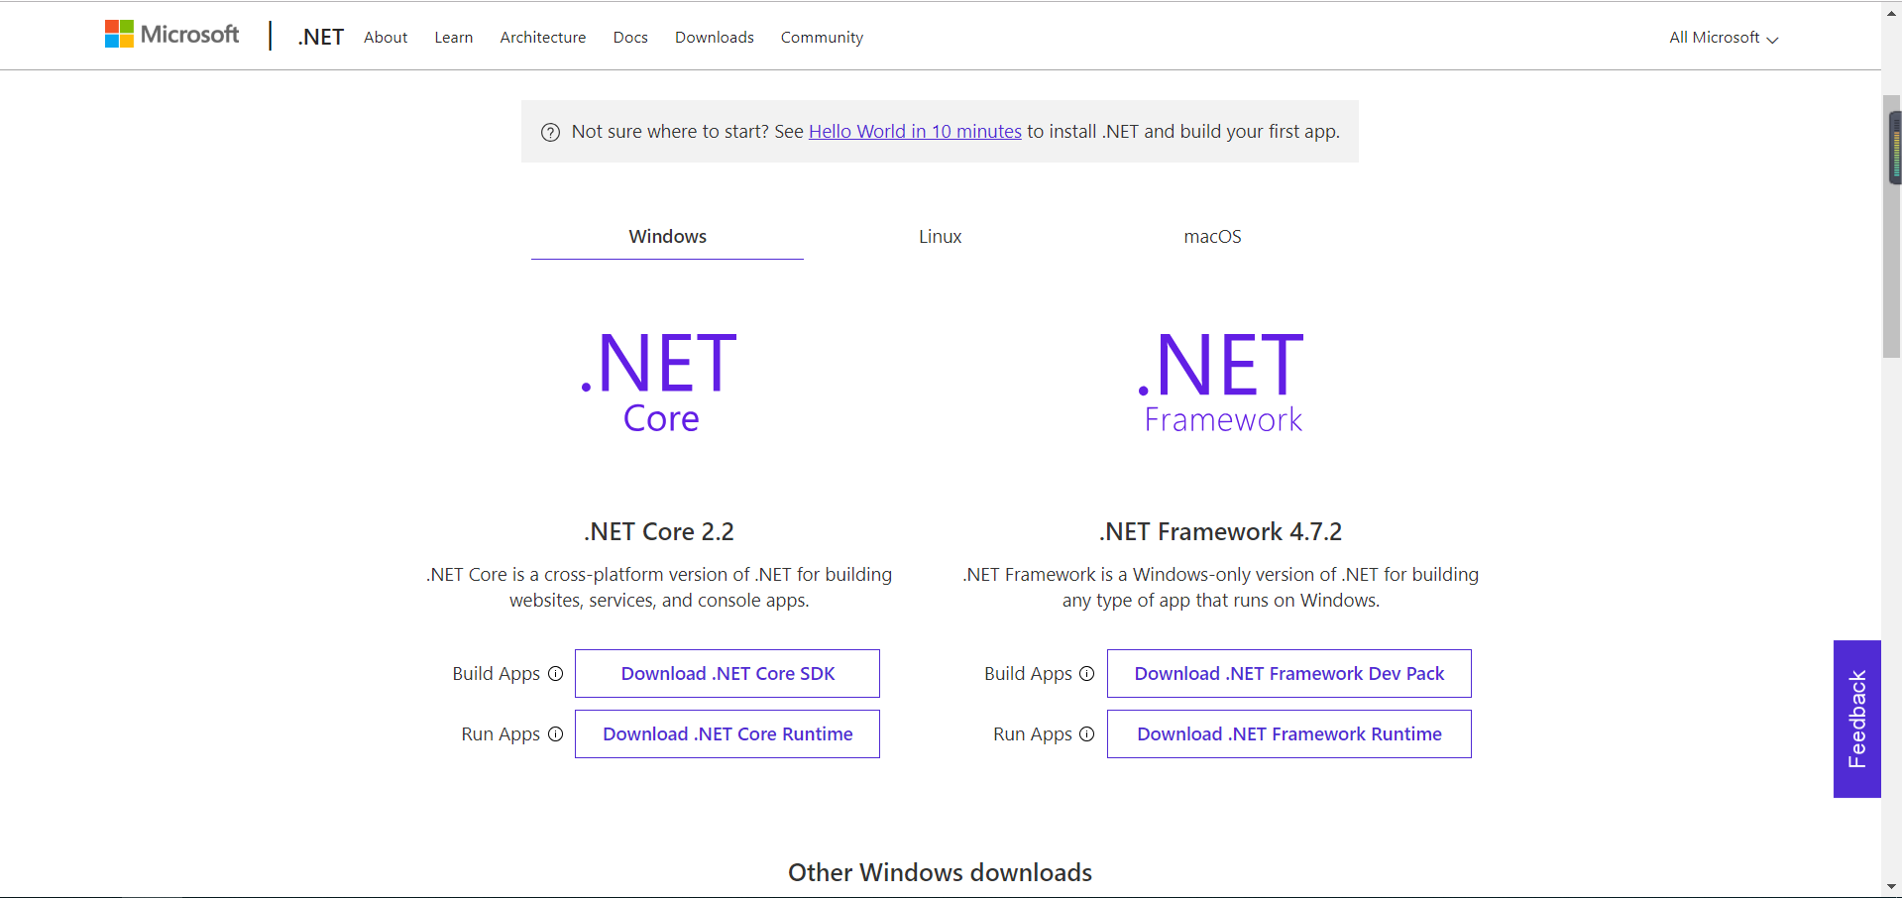Switch to the Linux tab
Image resolution: width=1902 pixels, height=898 pixels.
(x=939, y=236)
